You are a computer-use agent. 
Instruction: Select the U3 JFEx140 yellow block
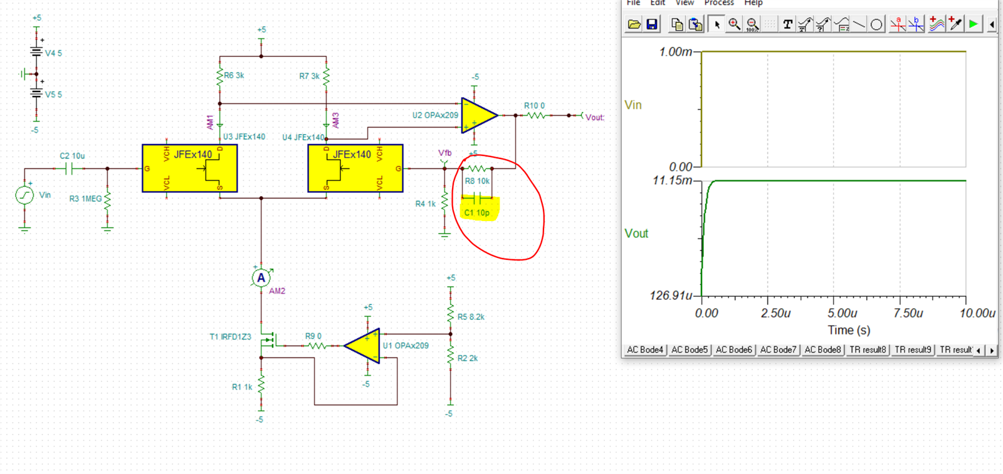pos(189,168)
